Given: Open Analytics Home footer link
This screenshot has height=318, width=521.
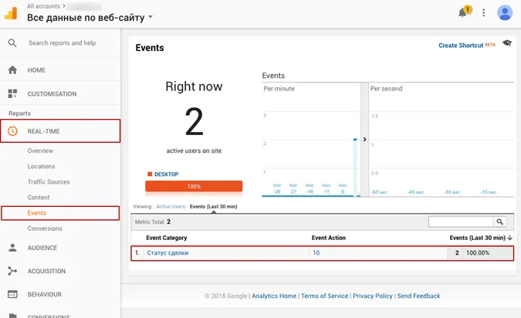Looking at the screenshot, I should click(x=274, y=296).
